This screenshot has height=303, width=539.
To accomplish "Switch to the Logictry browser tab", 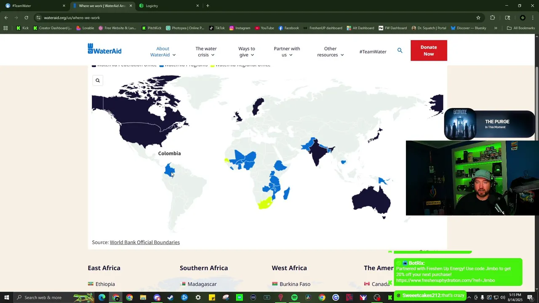I will (168, 6).
